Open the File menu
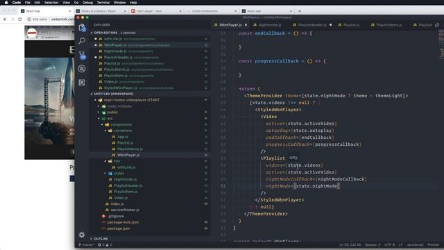Screen dimensions: 444x250 (28, 3)
